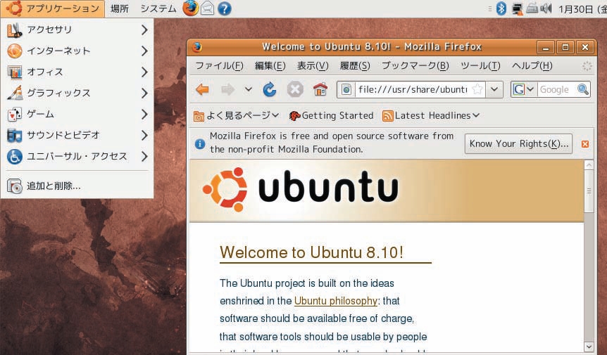607x355 pixels.
Task: Click the vertical scrollbar thumb
Action: click(x=589, y=191)
